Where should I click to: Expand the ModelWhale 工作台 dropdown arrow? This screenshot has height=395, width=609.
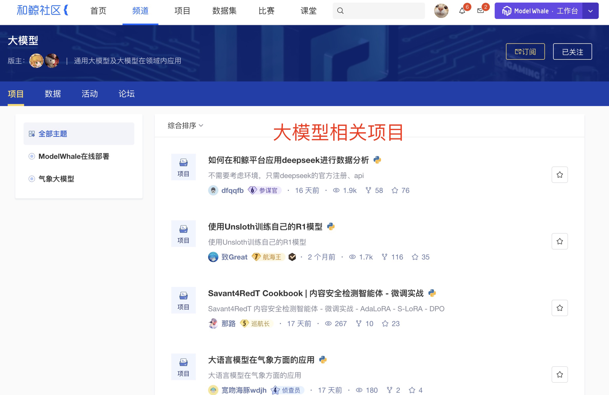coord(590,11)
